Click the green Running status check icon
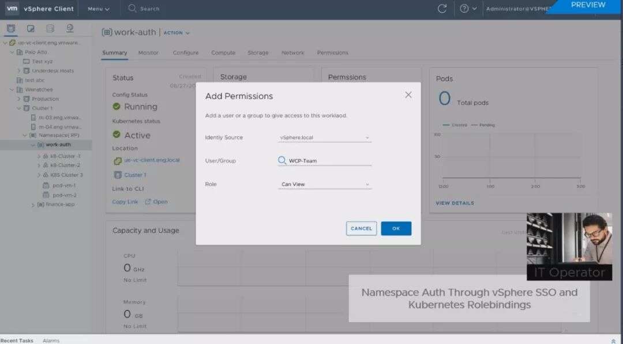The image size is (623, 344). 117,107
